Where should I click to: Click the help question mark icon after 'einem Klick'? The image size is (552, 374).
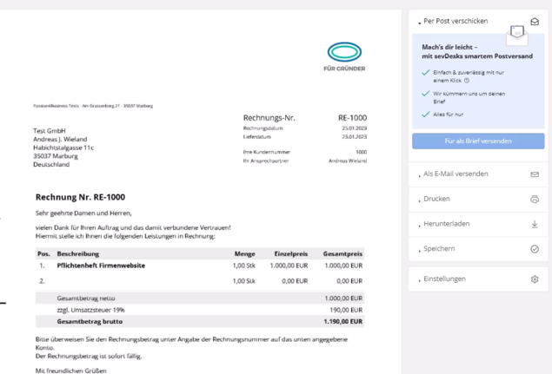tap(467, 81)
